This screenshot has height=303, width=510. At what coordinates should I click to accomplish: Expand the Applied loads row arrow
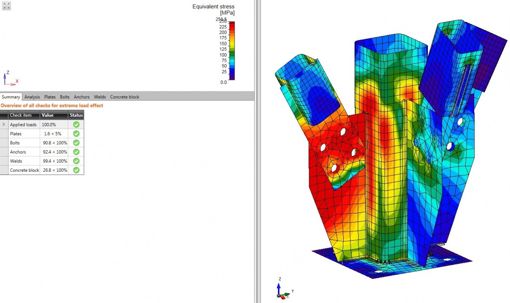coord(4,125)
